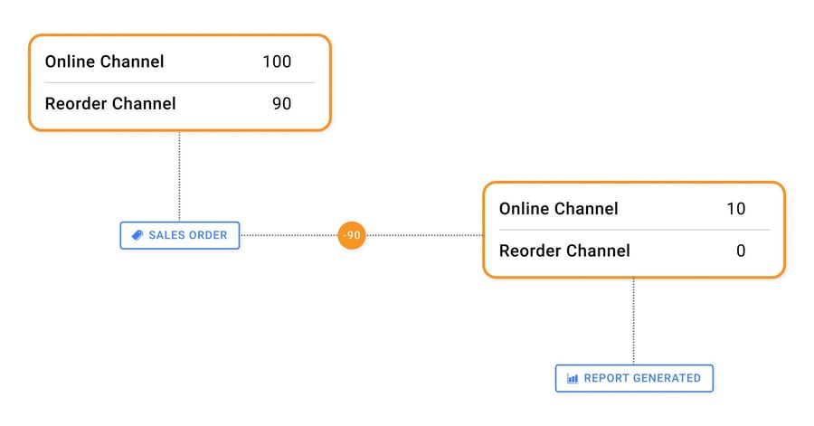Image resolution: width=814 pixels, height=426 pixels.
Task: Click the dotted connector above Report Generated
Action: click(633, 321)
